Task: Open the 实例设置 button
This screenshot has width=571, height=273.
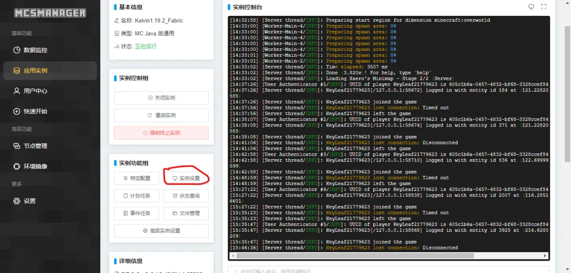Action: point(186,178)
